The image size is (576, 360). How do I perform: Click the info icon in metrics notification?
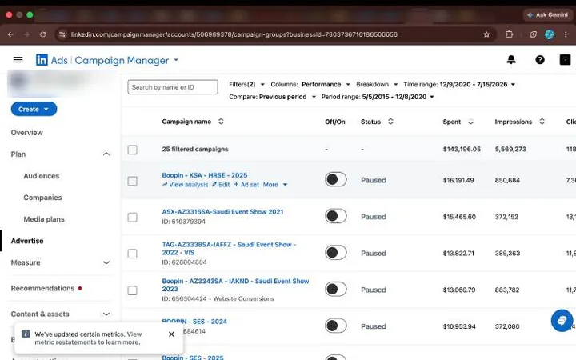coord(26,334)
